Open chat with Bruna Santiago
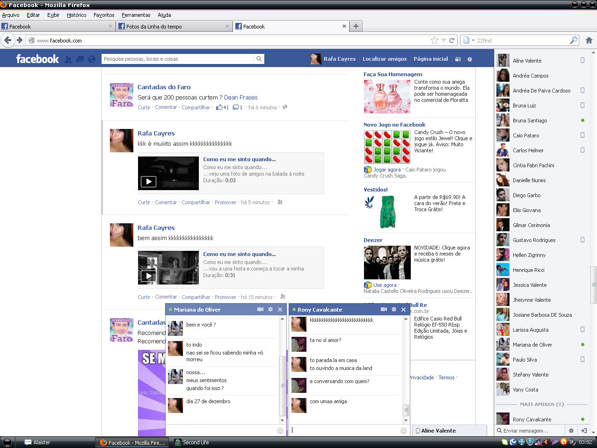 point(541,121)
